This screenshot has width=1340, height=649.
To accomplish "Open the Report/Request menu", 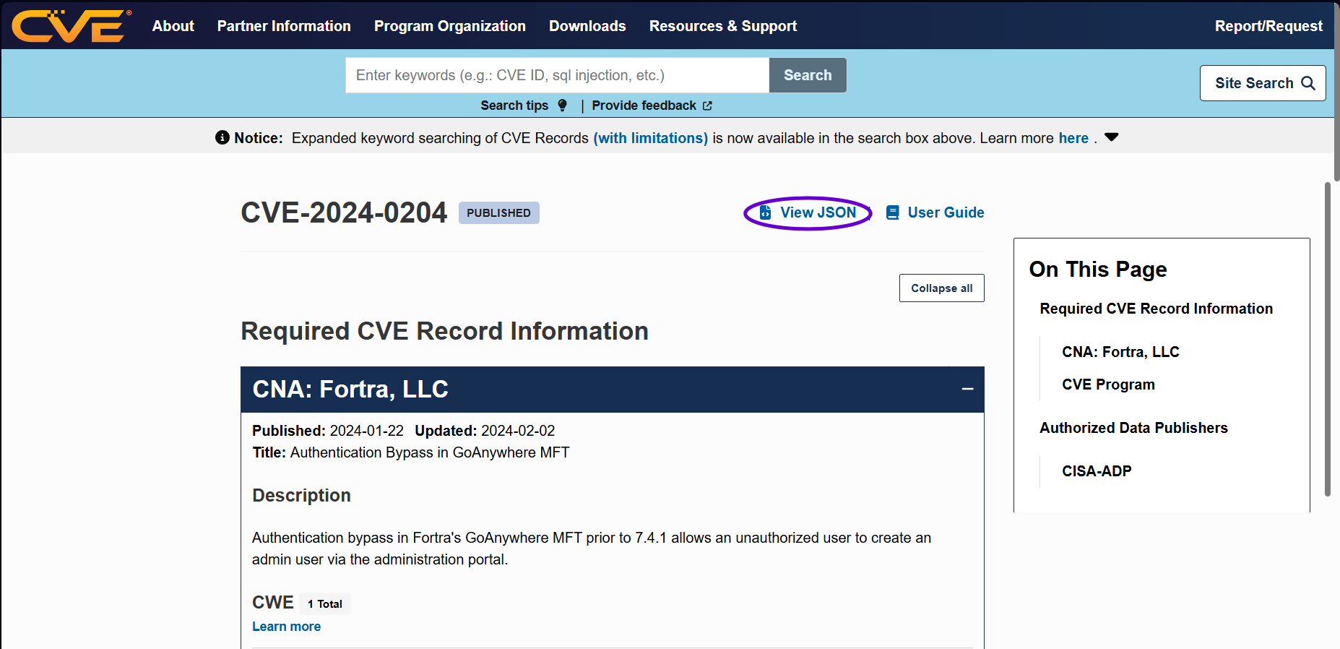I will click(1268, 26).
